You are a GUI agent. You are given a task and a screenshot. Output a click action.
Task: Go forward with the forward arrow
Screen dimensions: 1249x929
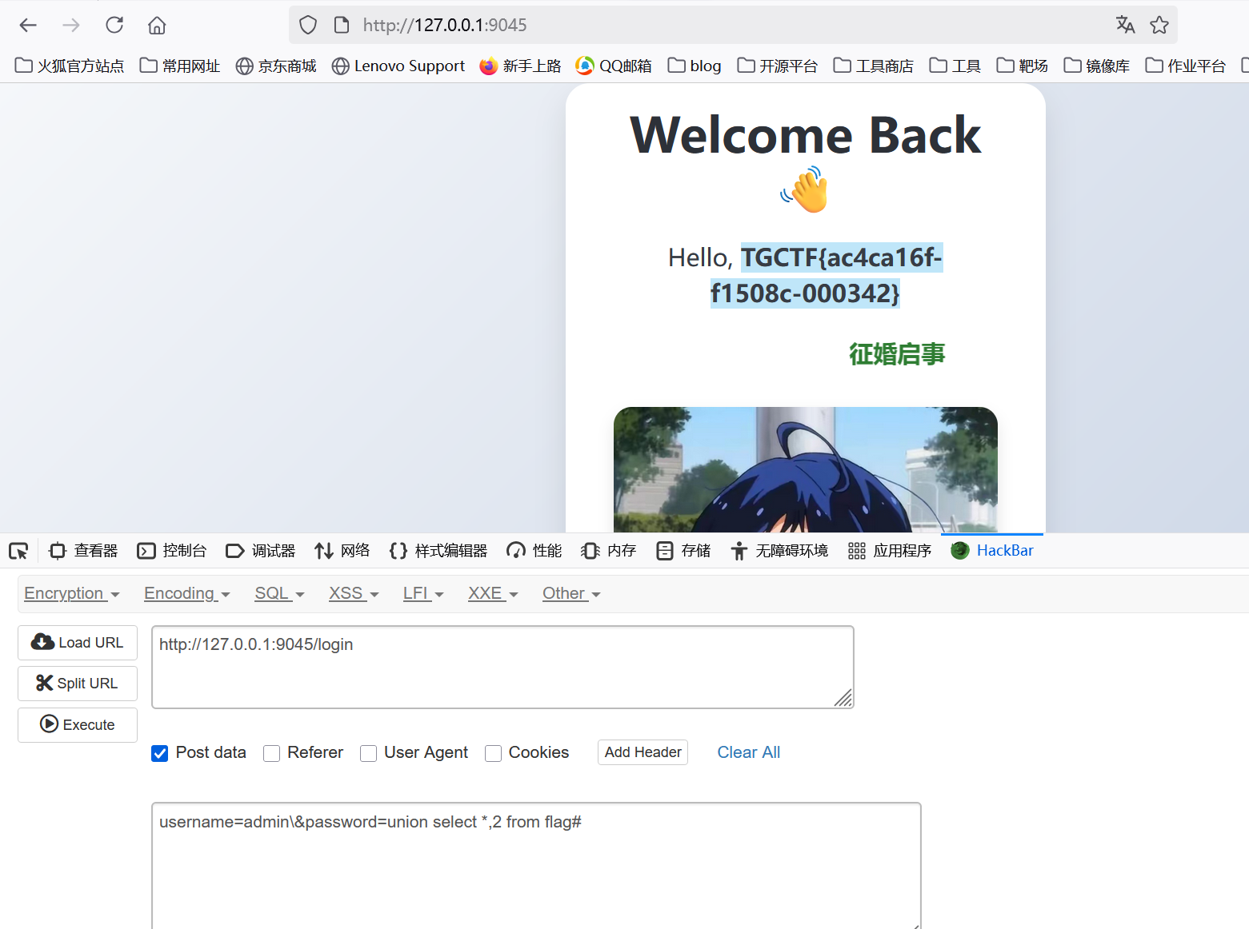pyautogui.click(x=71, y=26)
